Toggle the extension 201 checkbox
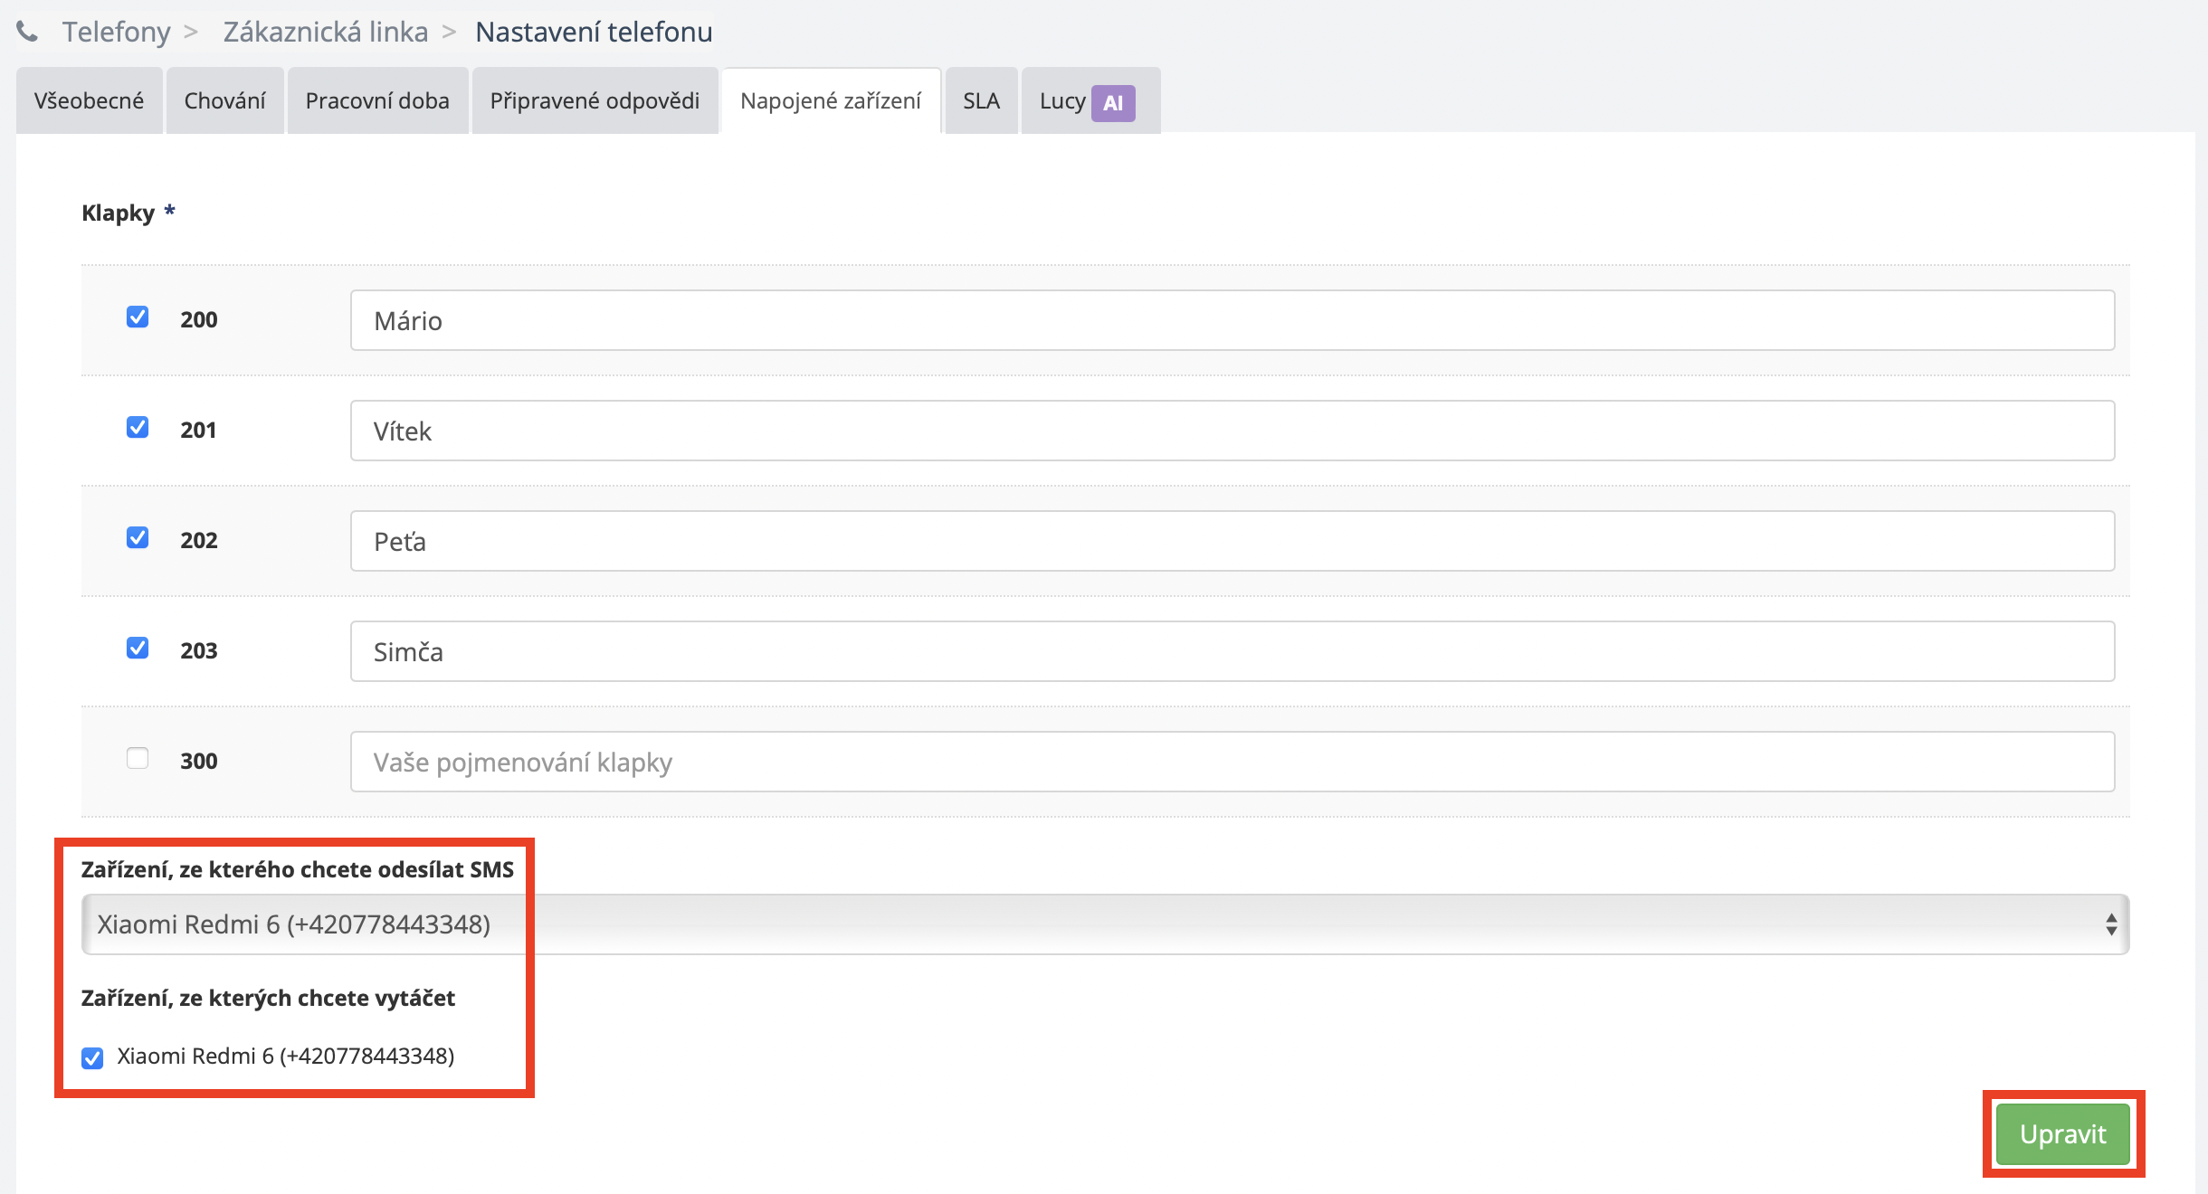The height and width of the screenshot is (1194, 2208). (138, 428)
